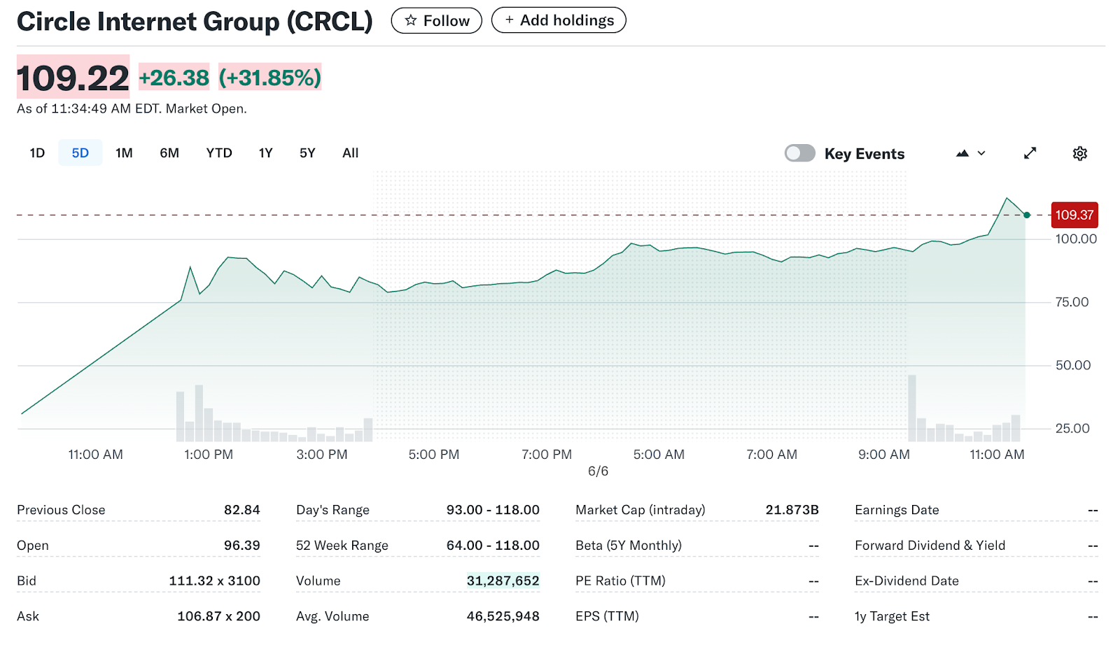Click the Market Cap value 21.873B
The width and height of the screenshot is (1120, 654).
tap(792, 510)
